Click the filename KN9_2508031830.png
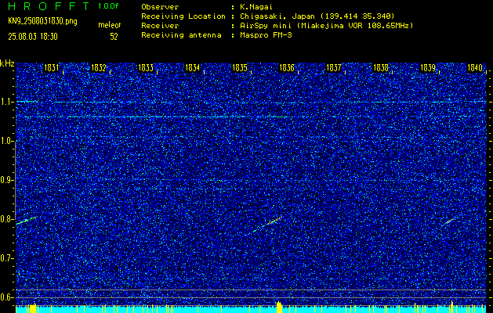 point(42,21)
